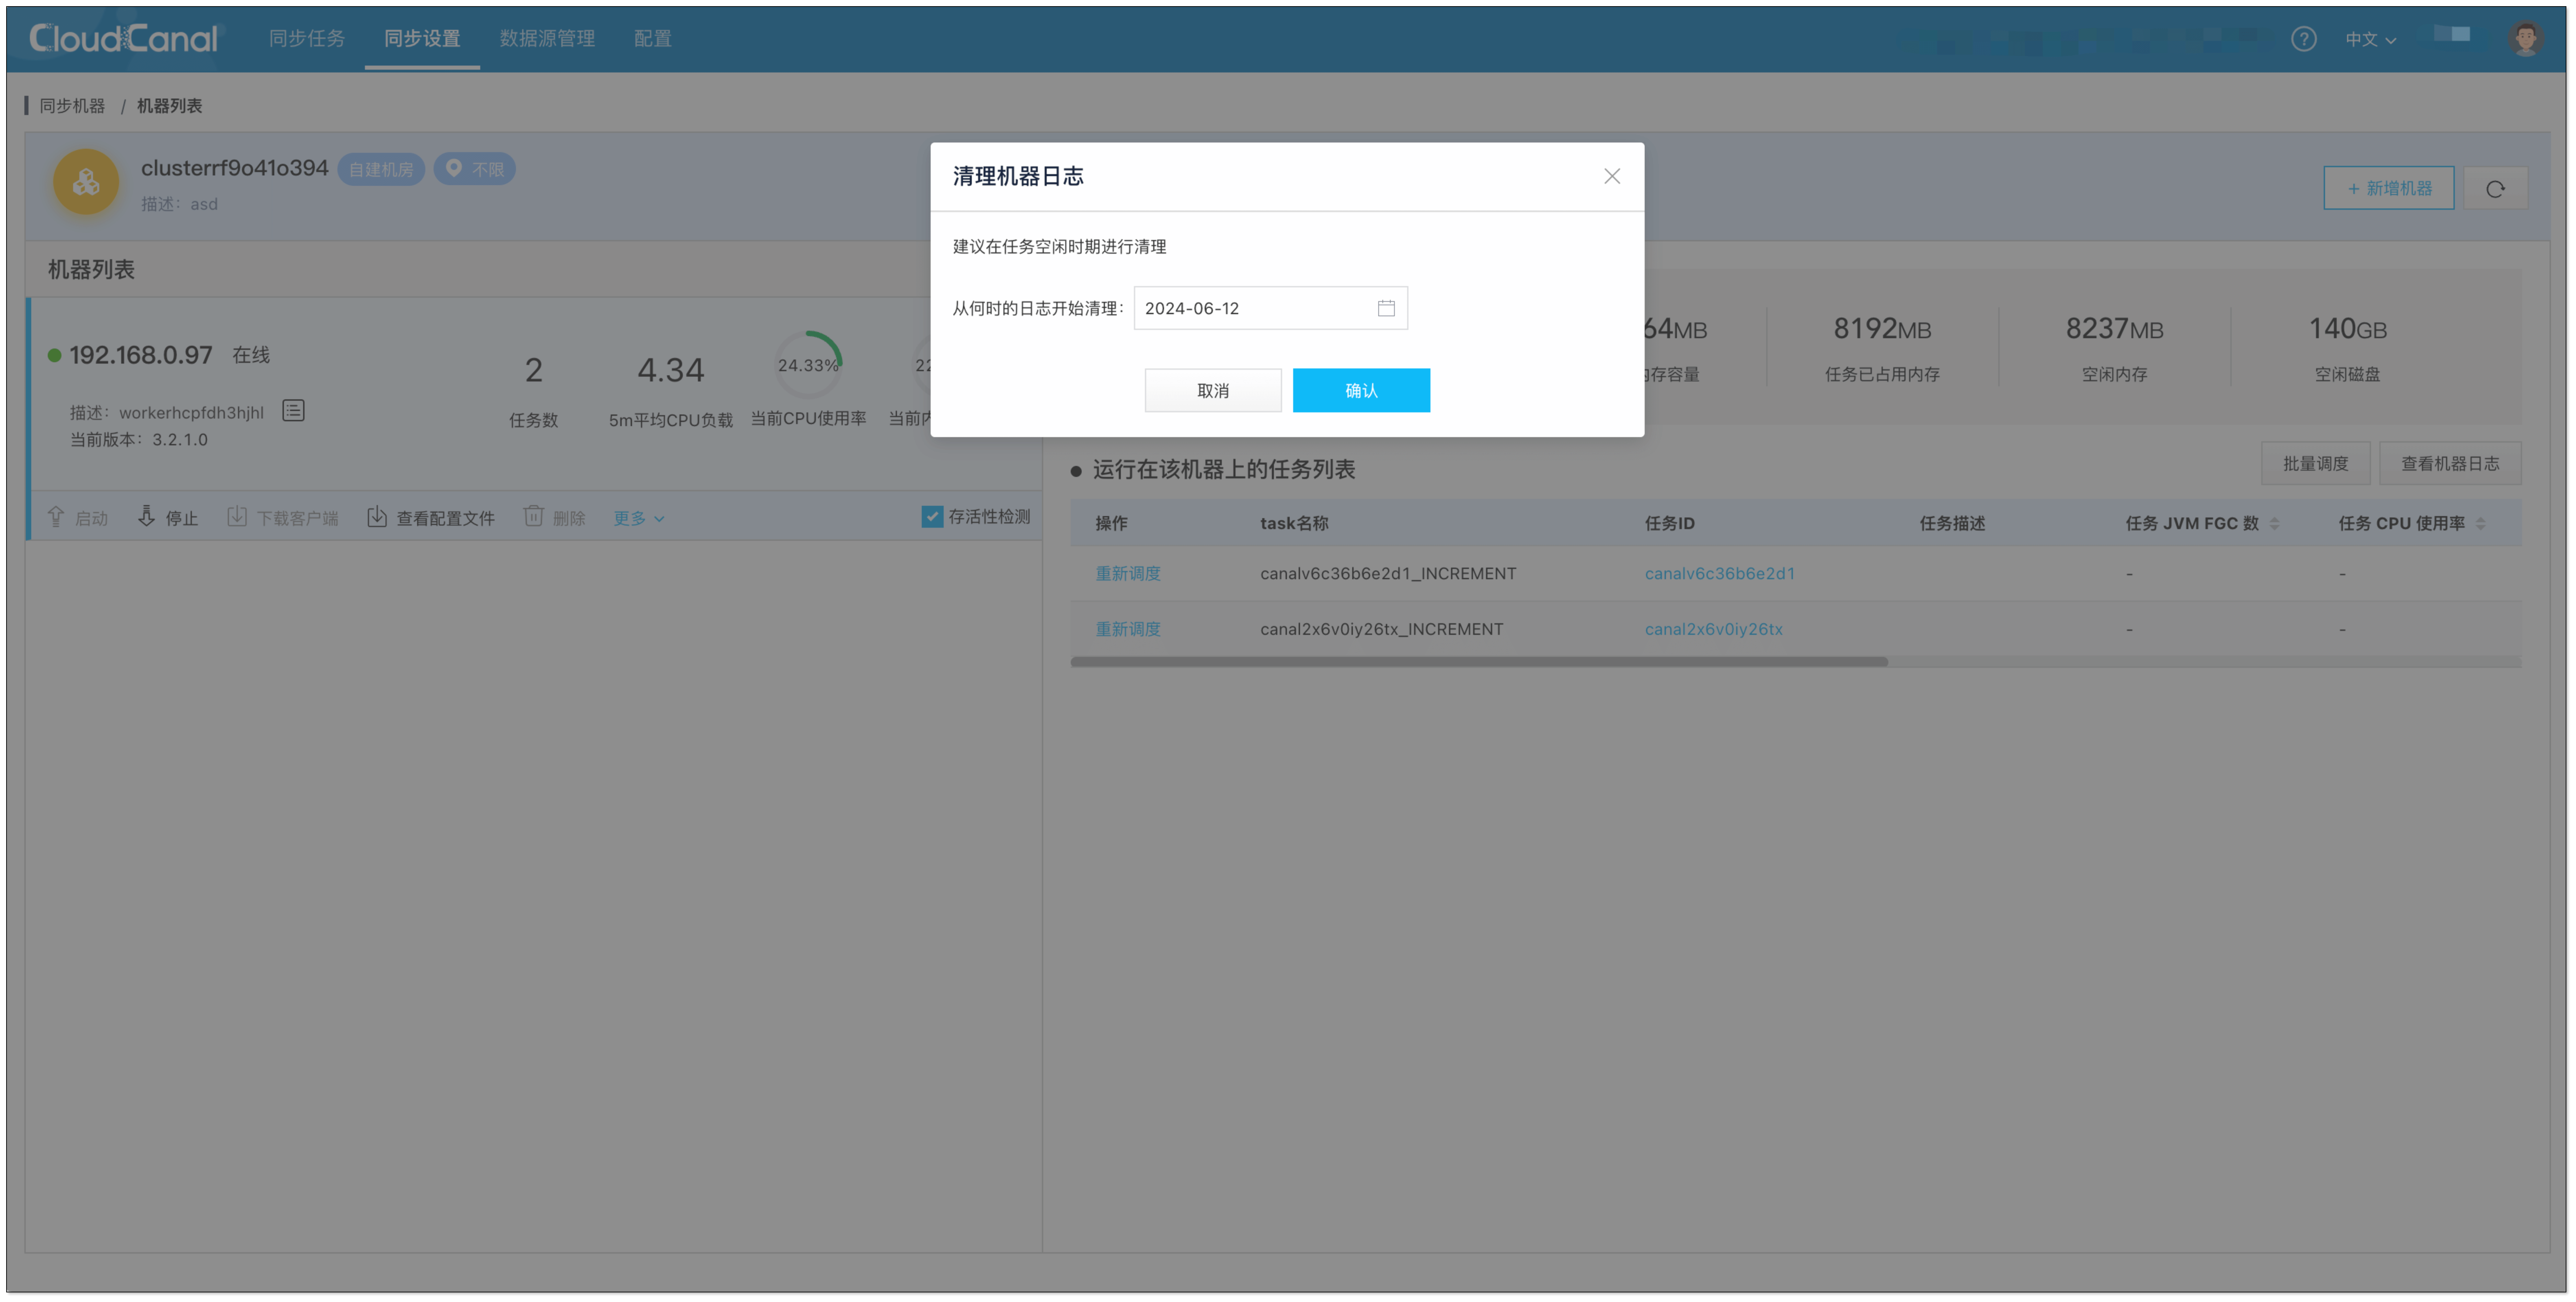Switch to 同步任务 tab
The width and height of the screenshot is (2576, 1302).
pyautogui.click(x=307, y=38)
